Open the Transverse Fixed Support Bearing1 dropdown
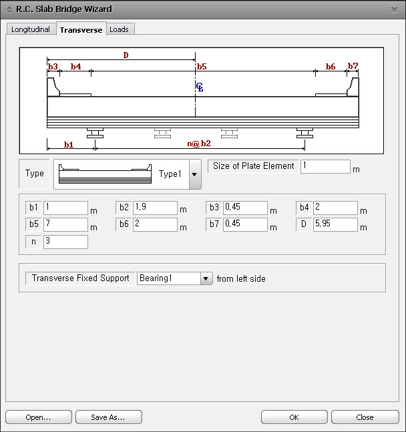The width and height of the screenshot is (406, 432). (x=206, y=278)
